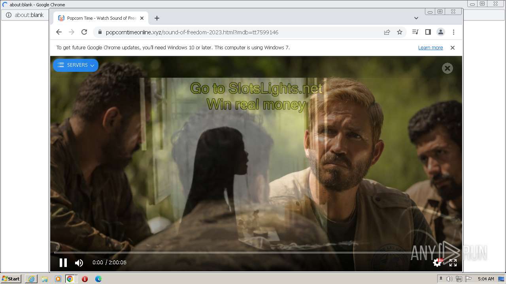
Task: Open system volume tray icon
Action: (x=449, y=279)
